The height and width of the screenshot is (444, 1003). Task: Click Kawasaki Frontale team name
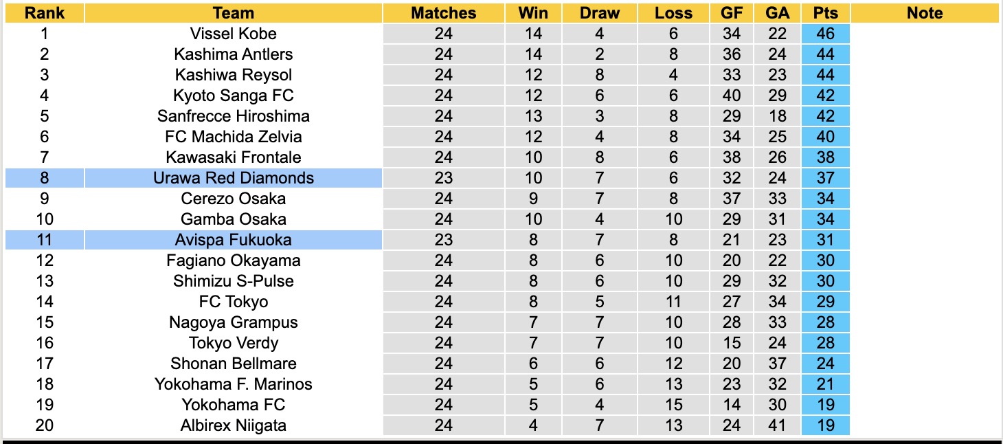point(234,157)
